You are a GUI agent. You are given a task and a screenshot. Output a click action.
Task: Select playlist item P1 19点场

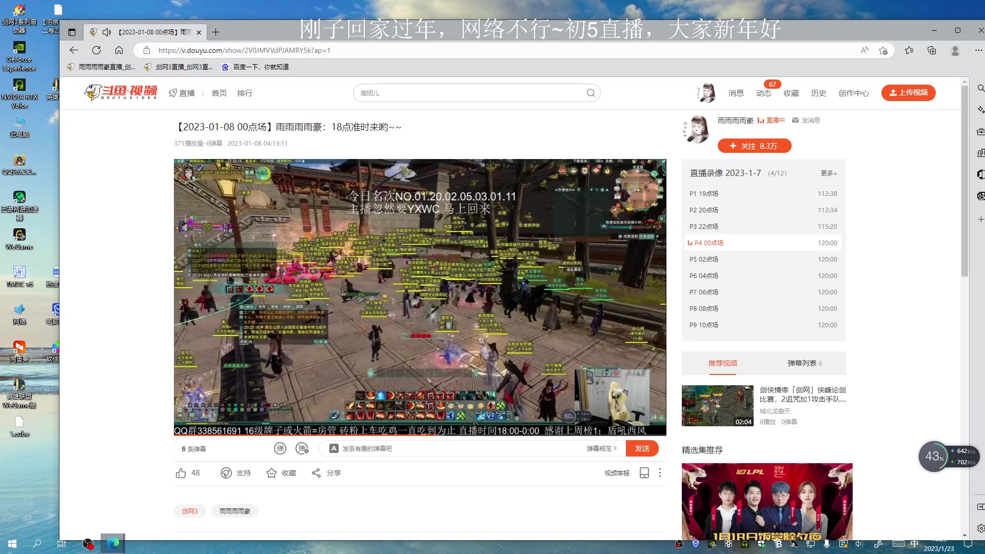763,193
